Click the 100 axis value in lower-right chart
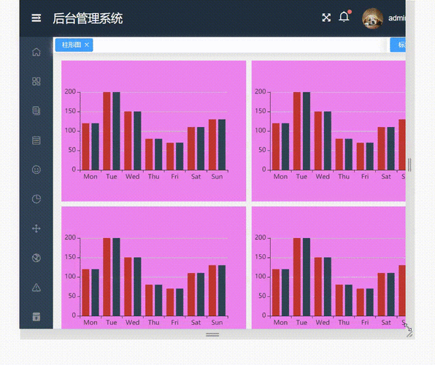This screenshot has height=365, width=435. (x=261, y=277)
